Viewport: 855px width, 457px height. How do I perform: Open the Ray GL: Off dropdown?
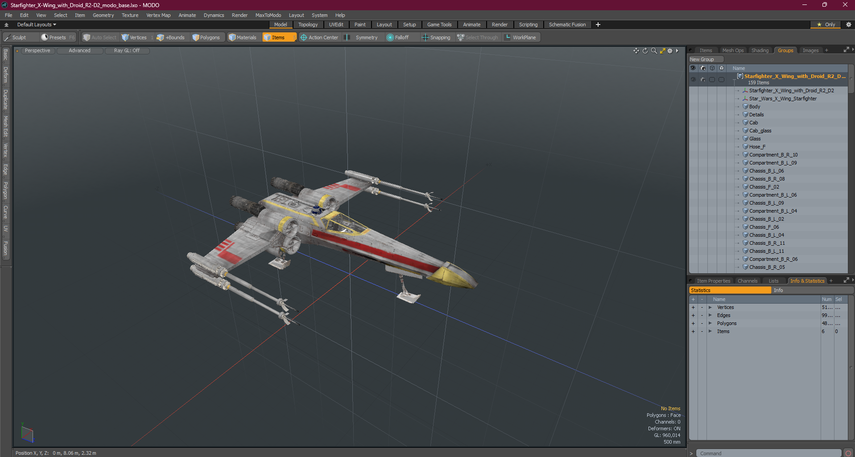click(x=127, y=51)
